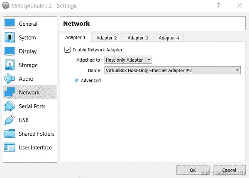The width and height of the screenshot is (249, 178).
Task: Click the Enable Network Adapter label text
Action: [98, 50]
